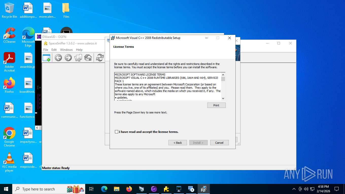Image resolution: width=345 pixels, height=194 pixels.
Task: Click the license text scrollbar thumb
Action: click(223, 79)
